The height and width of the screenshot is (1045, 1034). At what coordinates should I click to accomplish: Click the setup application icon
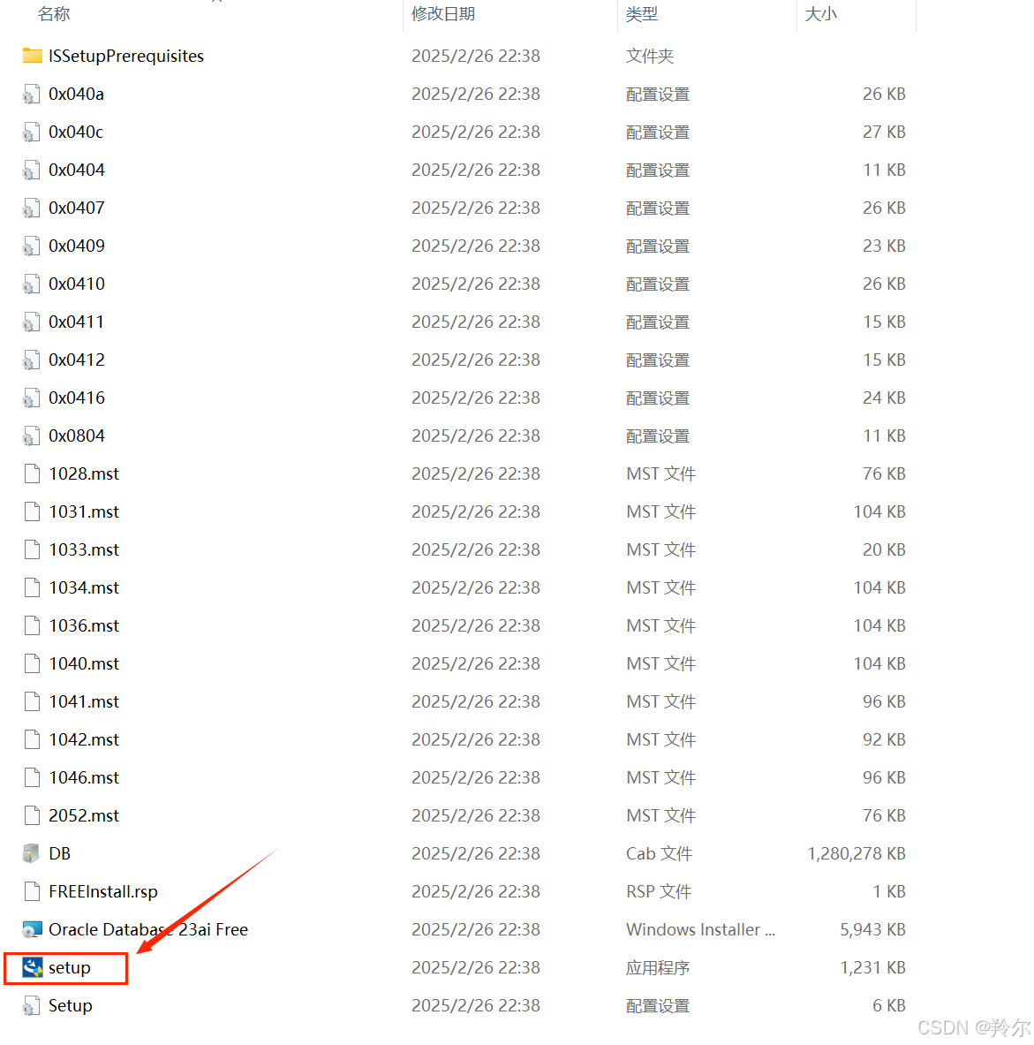[x=32, y=967]
